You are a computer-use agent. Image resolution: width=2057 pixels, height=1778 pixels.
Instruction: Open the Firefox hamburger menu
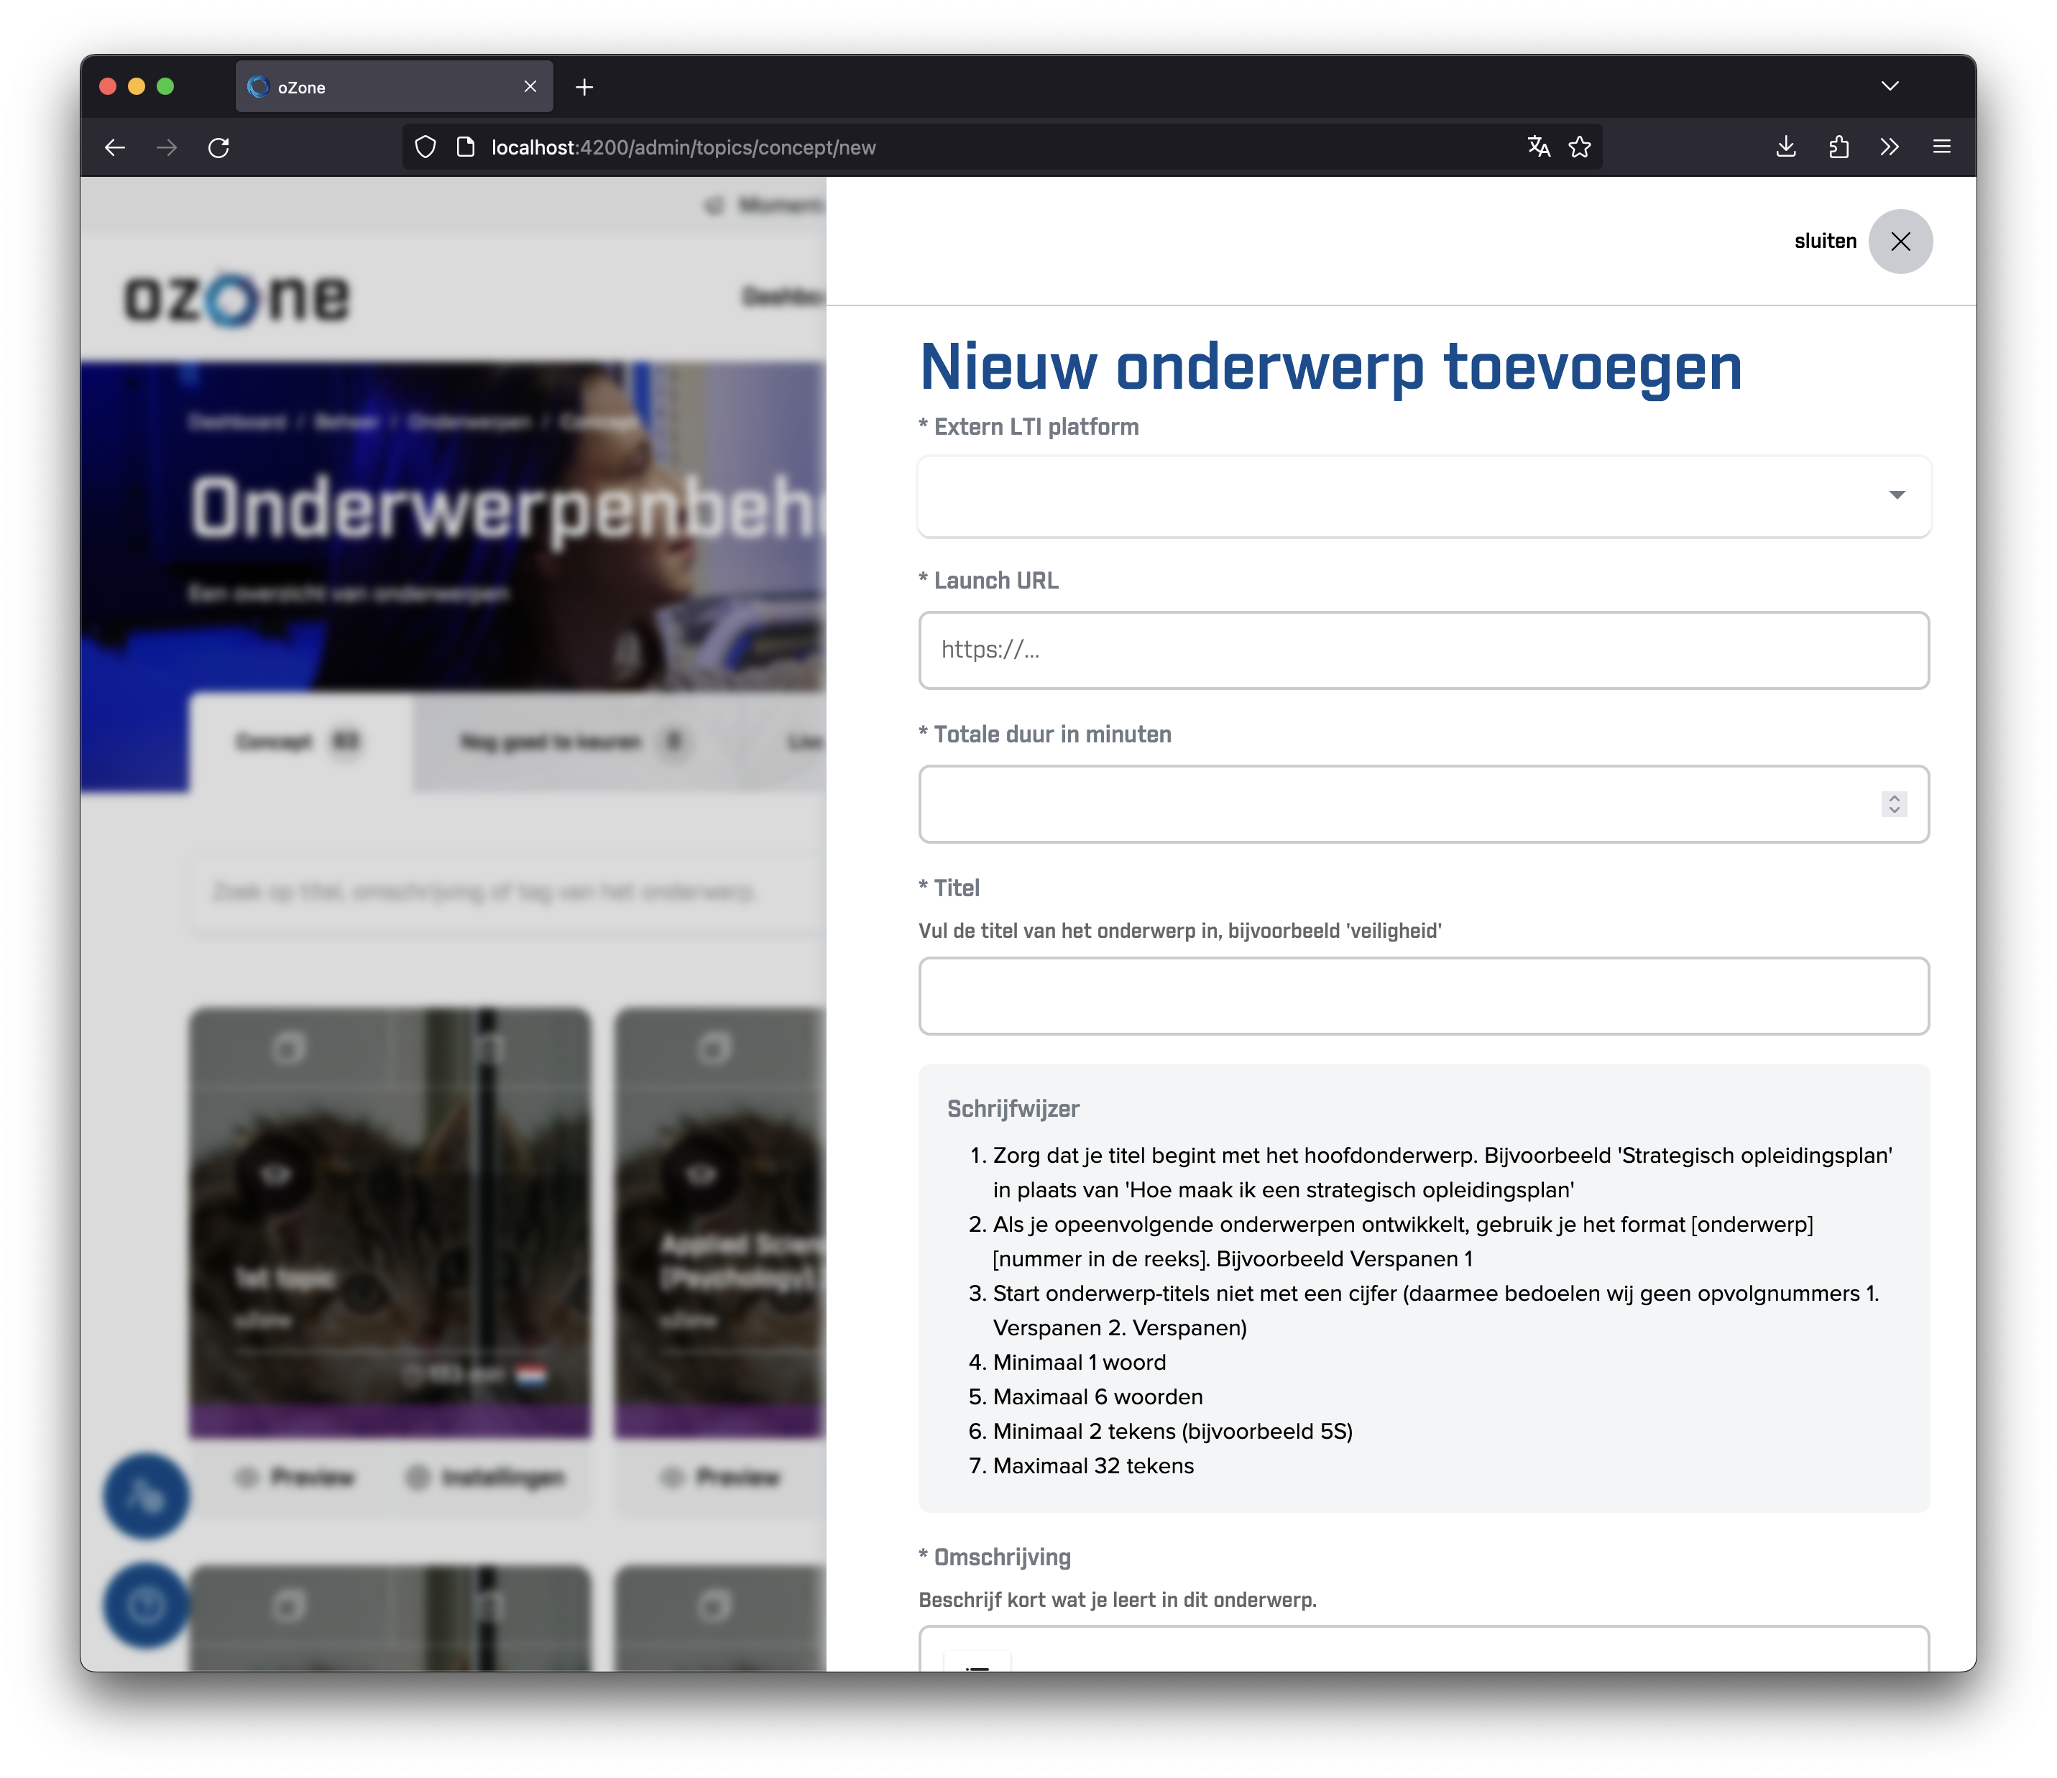pyautogui.click(x=1941, y=146)
